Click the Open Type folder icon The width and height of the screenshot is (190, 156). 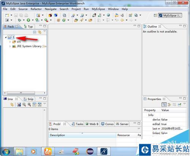tap(76, 20)
